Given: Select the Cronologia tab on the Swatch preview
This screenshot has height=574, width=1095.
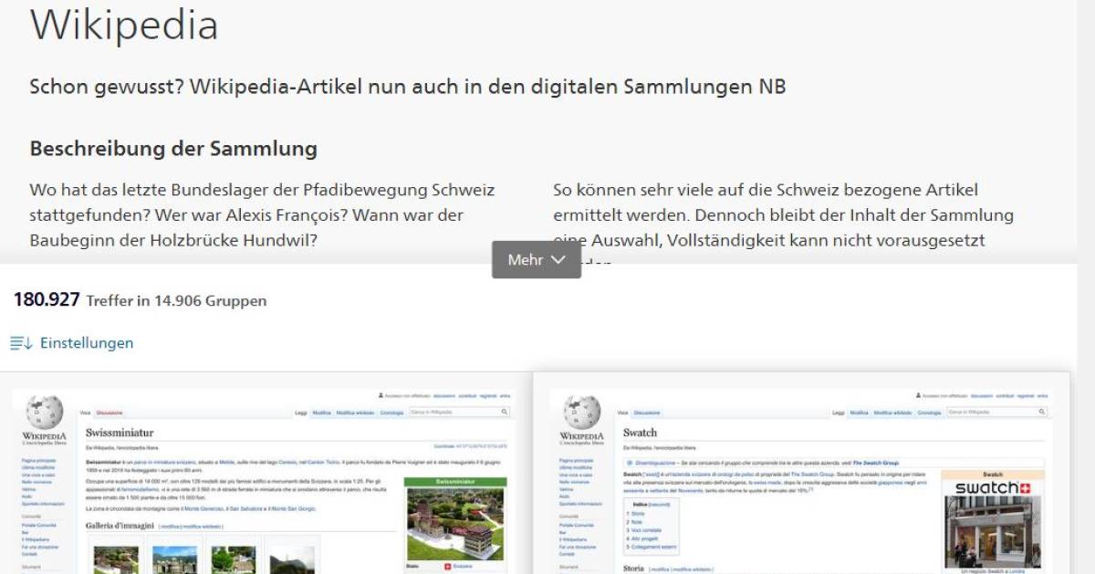Looking at the screenshot, I should (930, 412).
